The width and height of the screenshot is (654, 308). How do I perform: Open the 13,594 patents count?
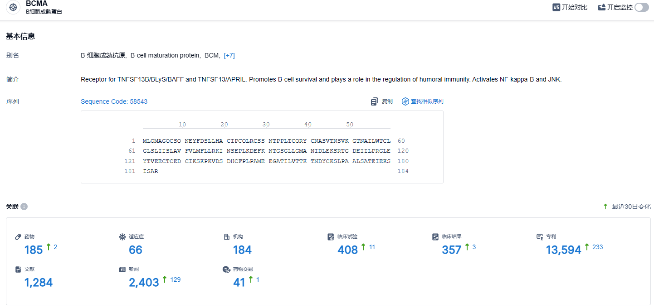(x=563, y=250)
